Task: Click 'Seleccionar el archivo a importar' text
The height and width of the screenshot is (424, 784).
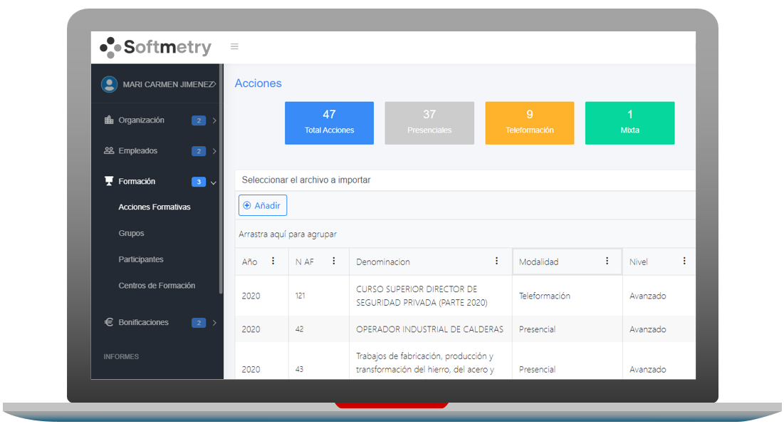Action: tap(306, 180)
